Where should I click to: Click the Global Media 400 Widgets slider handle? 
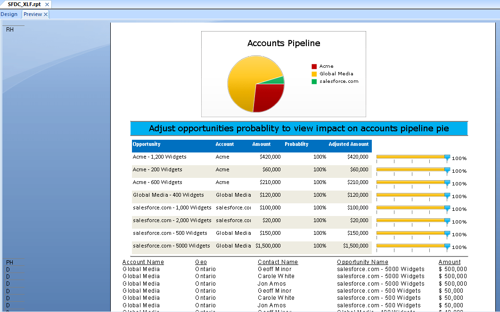point(447,196)
